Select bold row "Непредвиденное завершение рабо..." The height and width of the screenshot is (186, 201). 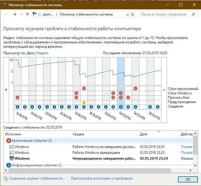(x=98, y=158)
